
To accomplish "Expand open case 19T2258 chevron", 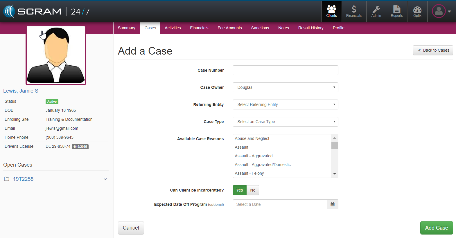I will (105, 179).
